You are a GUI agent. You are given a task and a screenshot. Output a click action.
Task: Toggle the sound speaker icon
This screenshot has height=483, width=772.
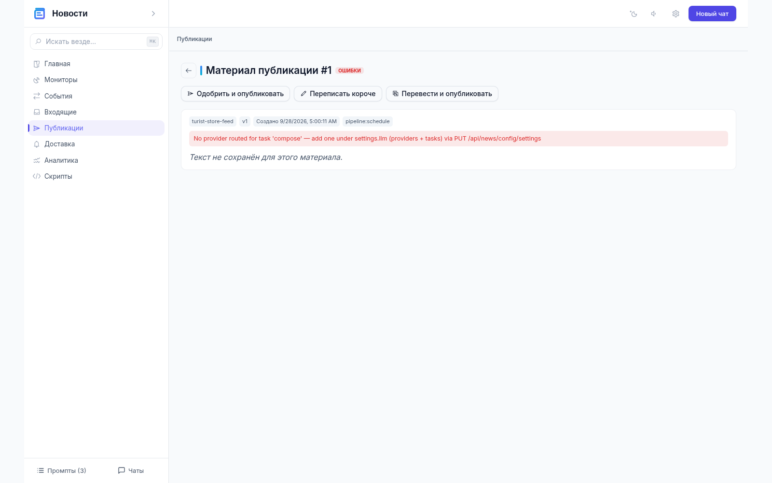click(x=654, y=14)
